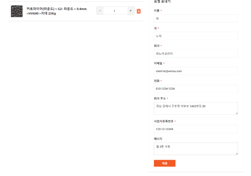Click the 사업자등록번호 label text
This screenshot has width=251, height=176.
click(x=164, y=121)
